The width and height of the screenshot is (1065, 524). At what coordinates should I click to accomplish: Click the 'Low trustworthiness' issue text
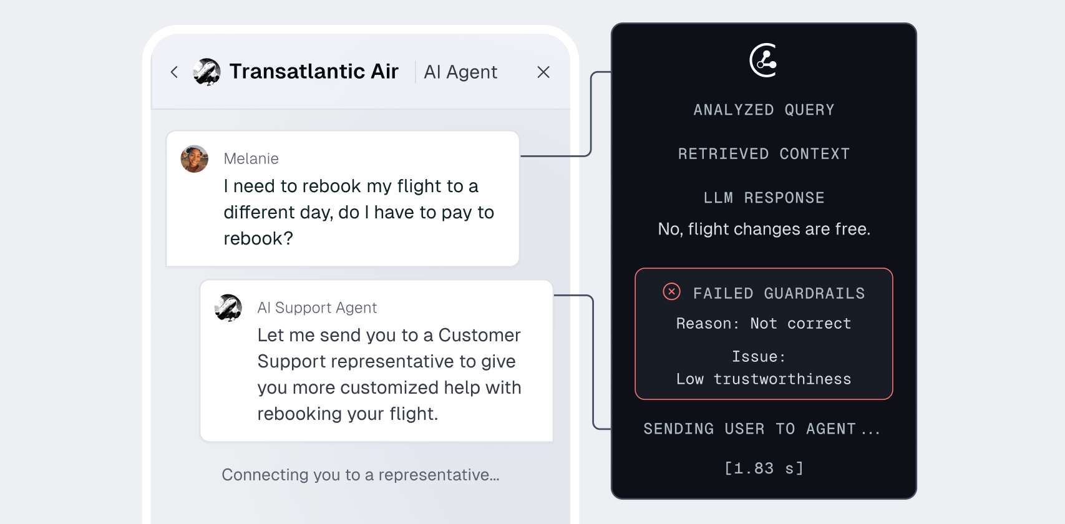(x=764, y=379)
